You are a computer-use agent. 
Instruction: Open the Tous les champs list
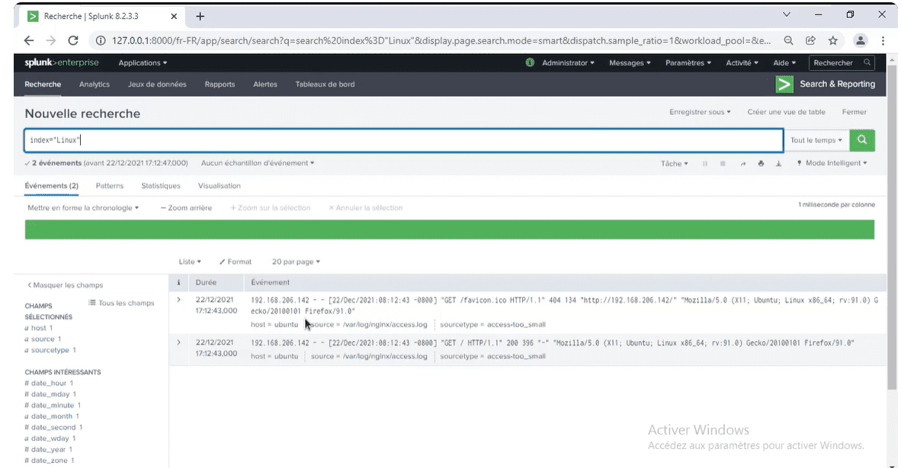(121, 303)
